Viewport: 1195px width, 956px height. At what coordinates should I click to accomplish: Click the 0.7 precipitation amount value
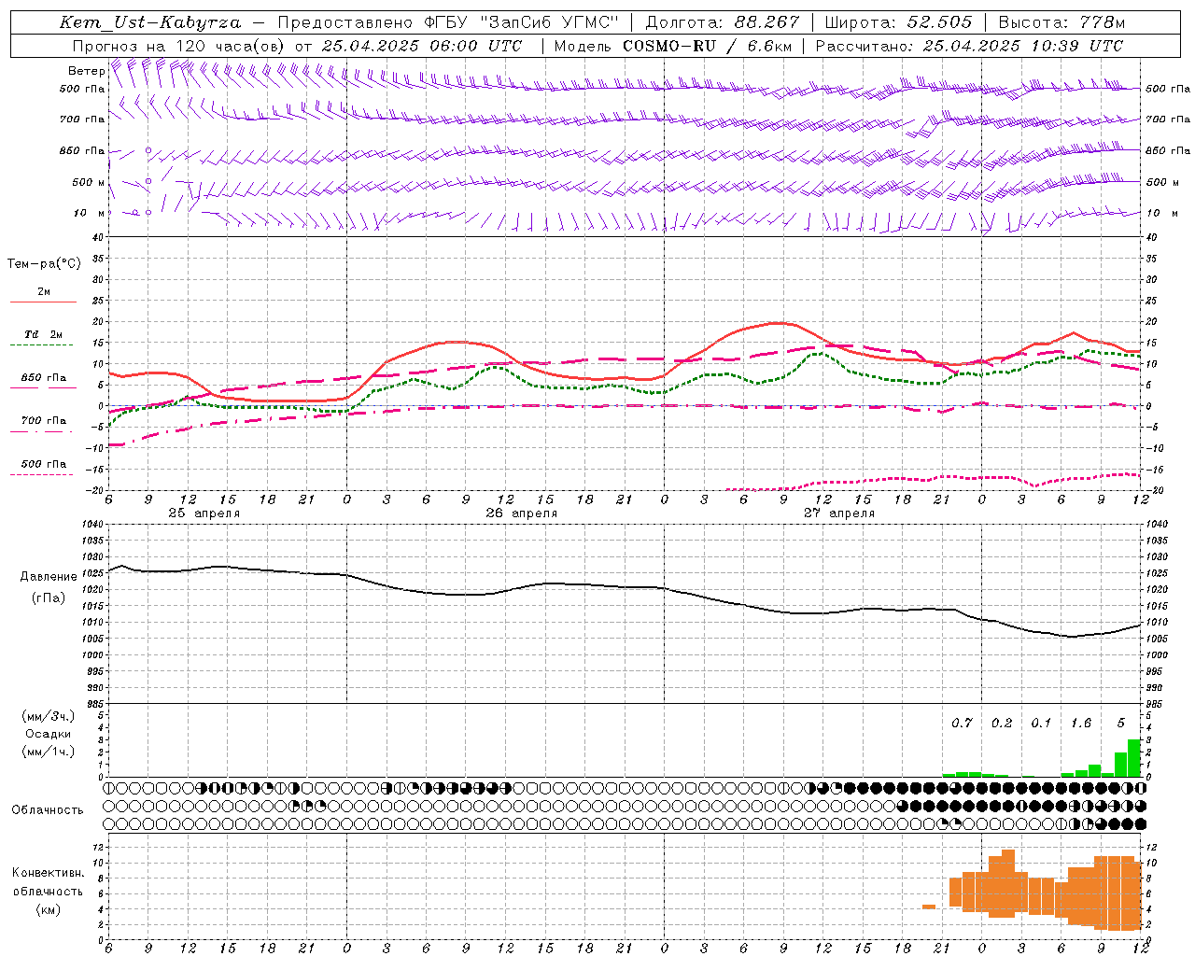pos(962,724)
